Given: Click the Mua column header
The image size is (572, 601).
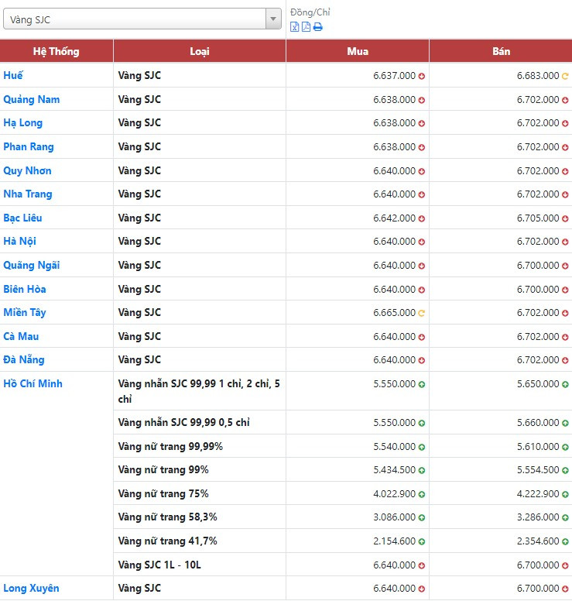Looking at the screenshot, I should tap(358, 51).
